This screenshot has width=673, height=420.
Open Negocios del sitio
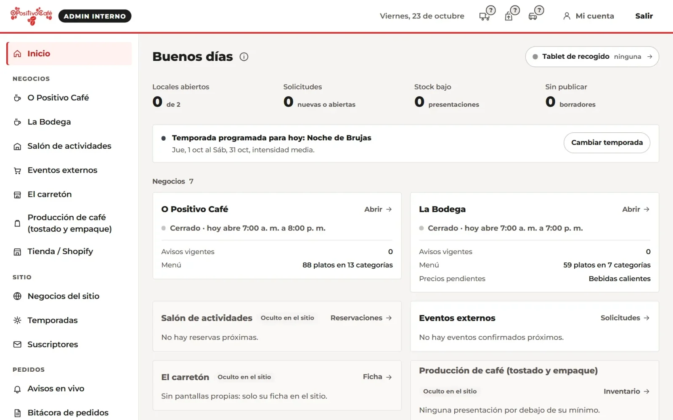(69, 296)
